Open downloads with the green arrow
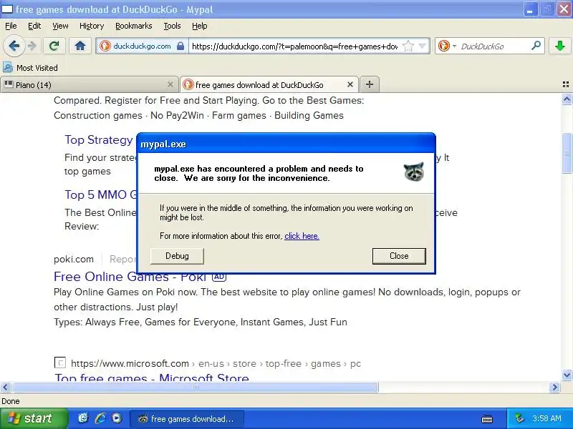573x429 pixels. [559, 46]
